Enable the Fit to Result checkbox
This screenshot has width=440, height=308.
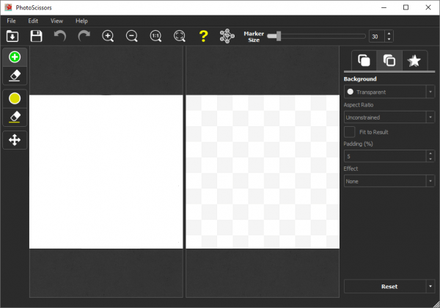[x=350, y=131]
